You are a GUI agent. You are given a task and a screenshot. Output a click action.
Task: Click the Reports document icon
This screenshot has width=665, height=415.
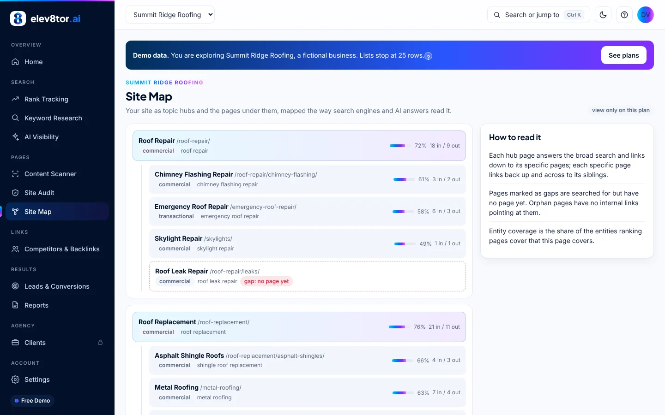point(15,305)
